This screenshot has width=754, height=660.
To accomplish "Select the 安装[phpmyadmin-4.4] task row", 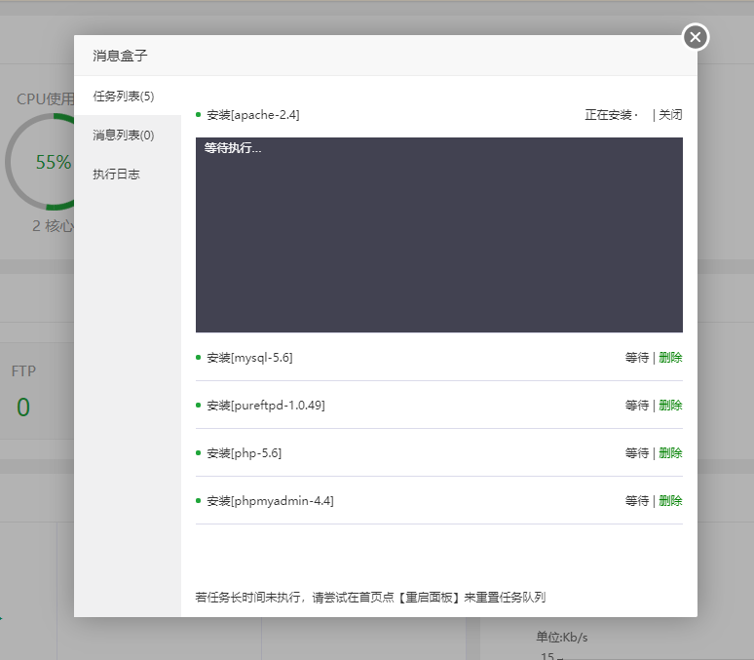I will coord(439,501).
